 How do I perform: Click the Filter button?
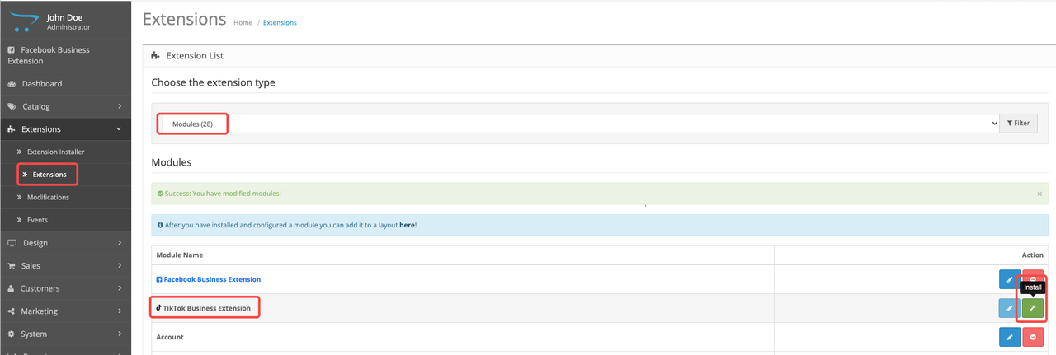pyautogui.click(x=1018, y=123)
